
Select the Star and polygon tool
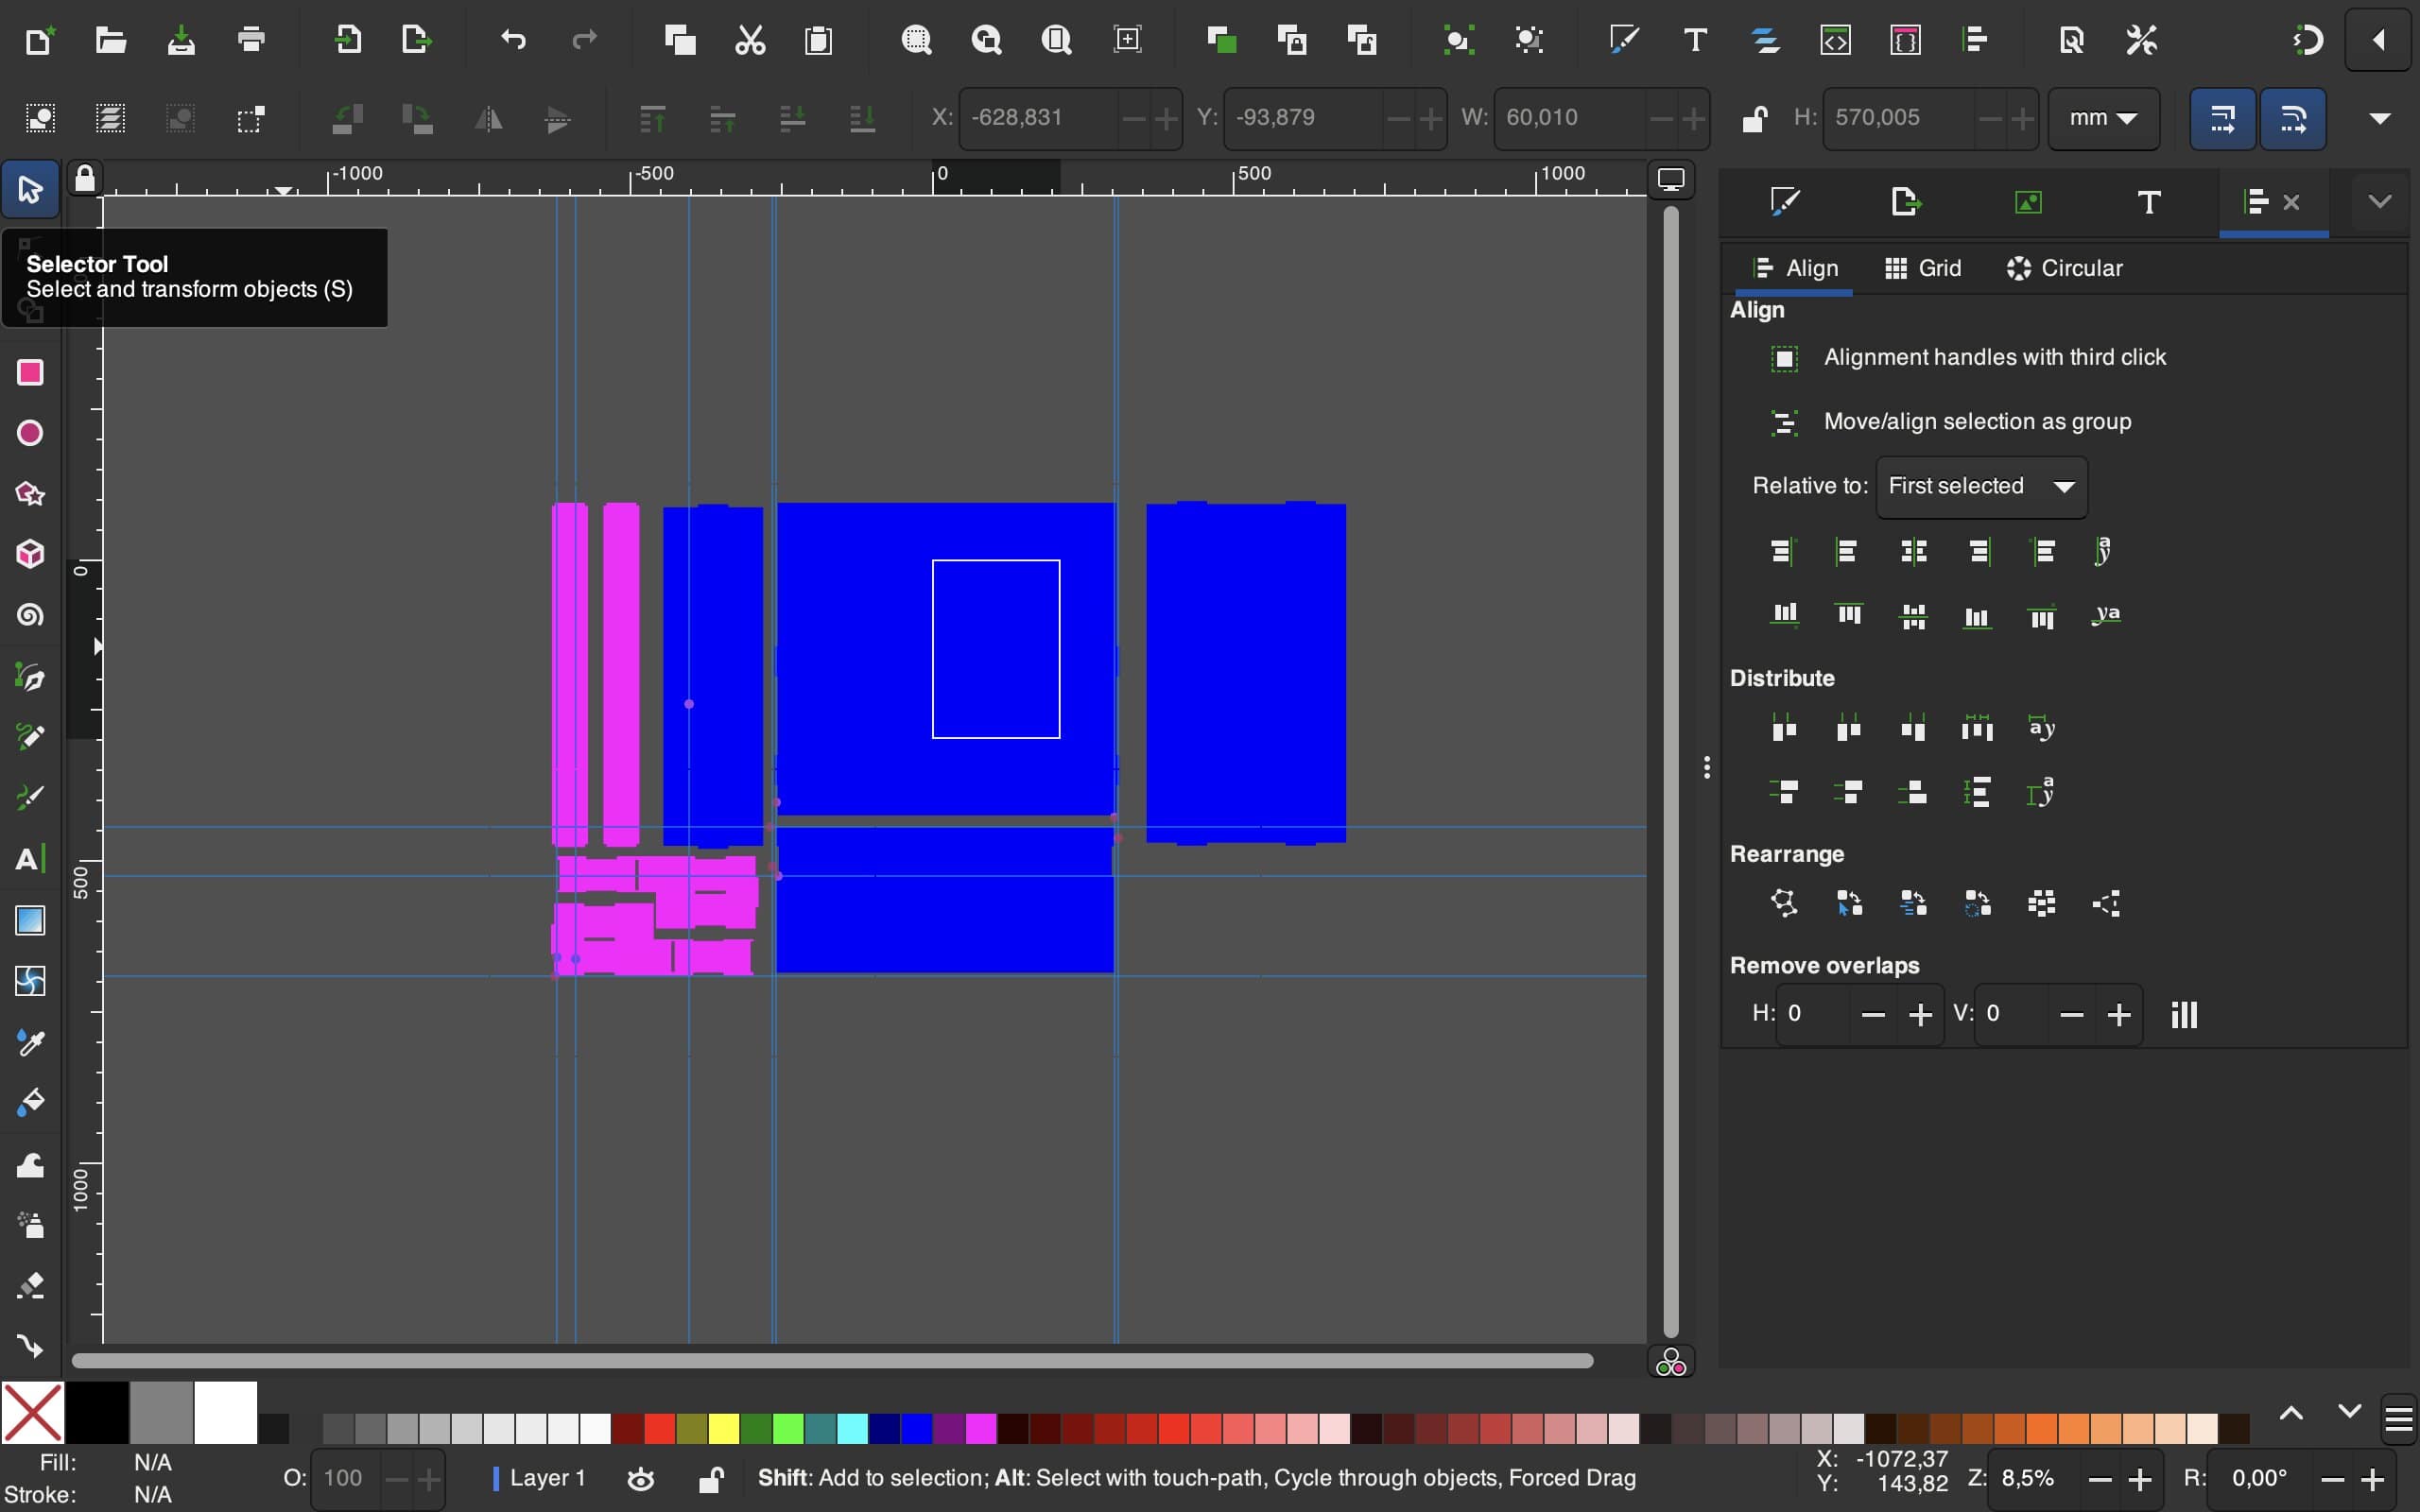tap(30, 494)
